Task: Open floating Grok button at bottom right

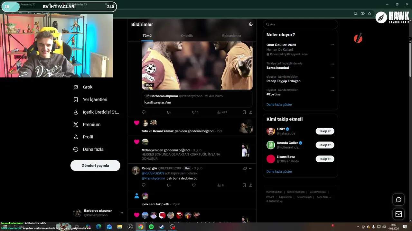Action: click(x=398, y=200)
